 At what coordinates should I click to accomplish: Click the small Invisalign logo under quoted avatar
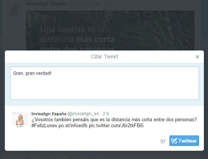point(20,126)
